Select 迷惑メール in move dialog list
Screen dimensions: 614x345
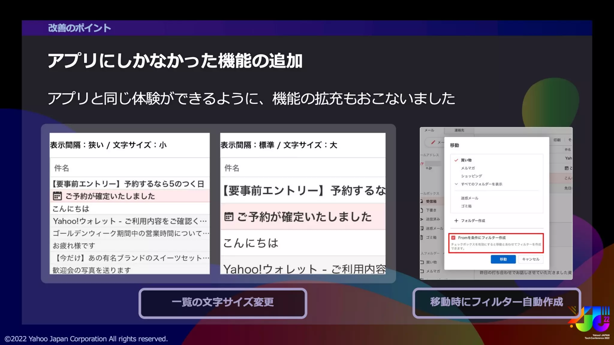(469, 198)
